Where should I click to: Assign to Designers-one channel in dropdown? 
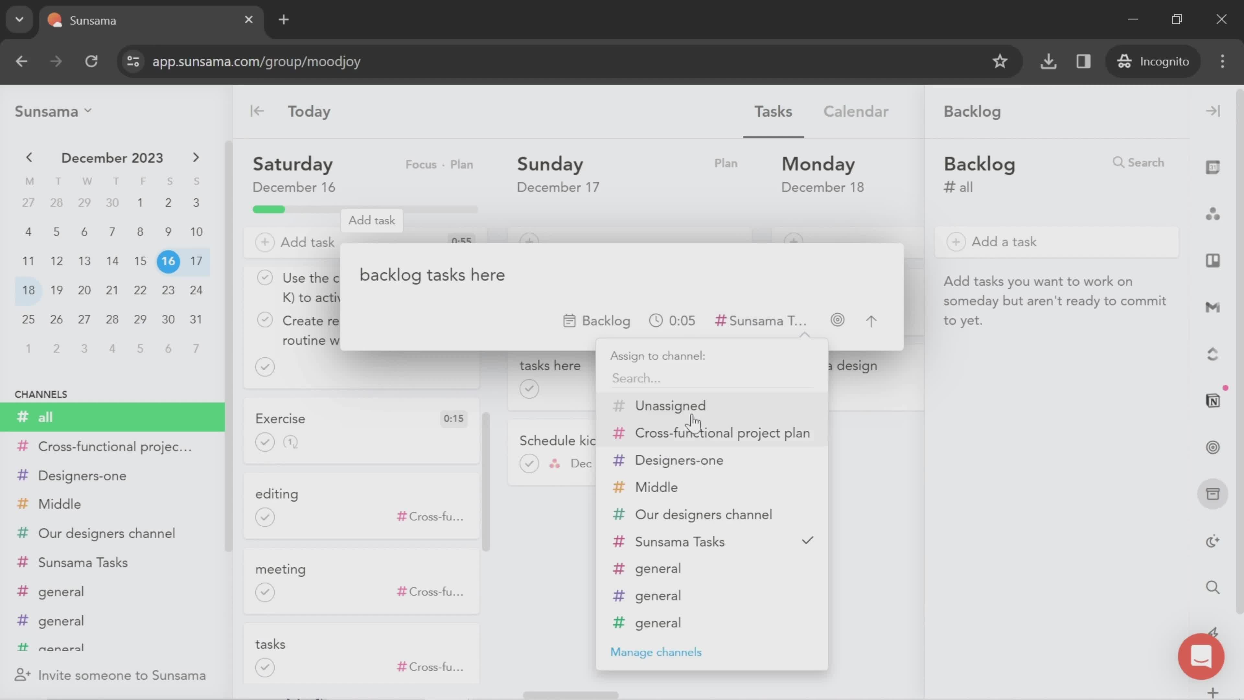[x=712, y=461]
